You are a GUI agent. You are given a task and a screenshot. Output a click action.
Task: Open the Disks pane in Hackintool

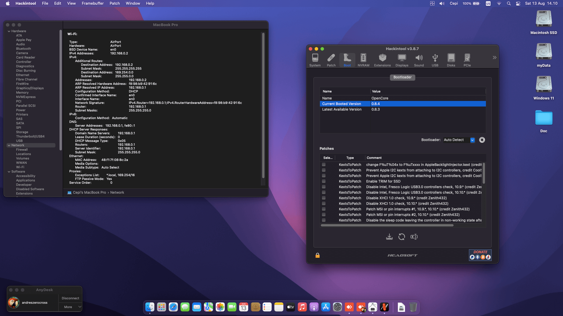[x=451, y=60]
